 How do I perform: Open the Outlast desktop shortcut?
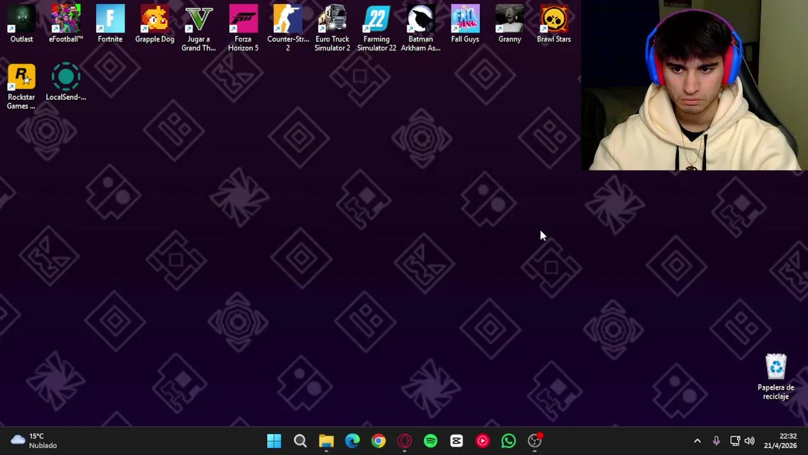(21, 24)
